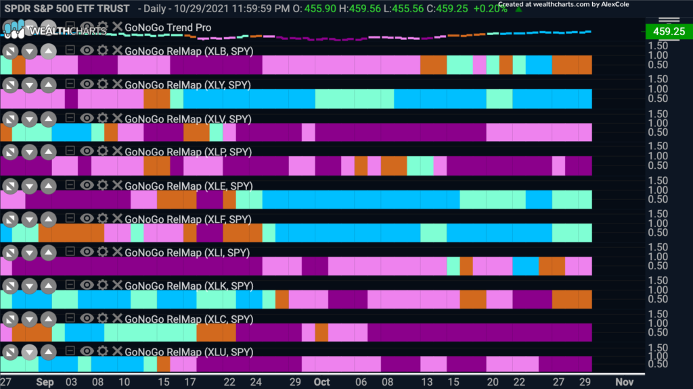Collapse the XLK RelMap pane
This screenshot has width=693, height=389.
coord(70,285)
